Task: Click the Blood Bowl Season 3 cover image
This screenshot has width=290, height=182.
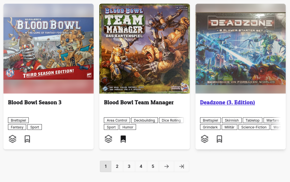Action: (x=48, y=49)
